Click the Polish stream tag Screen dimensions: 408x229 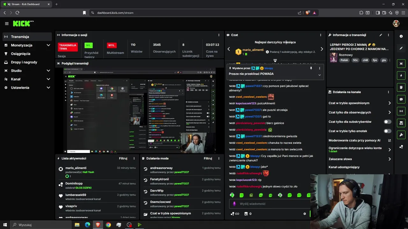tap(344, 60)
